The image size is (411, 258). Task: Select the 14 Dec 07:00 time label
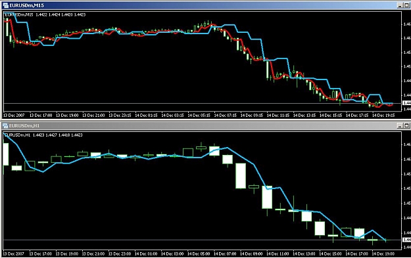[x=225, y=253]
